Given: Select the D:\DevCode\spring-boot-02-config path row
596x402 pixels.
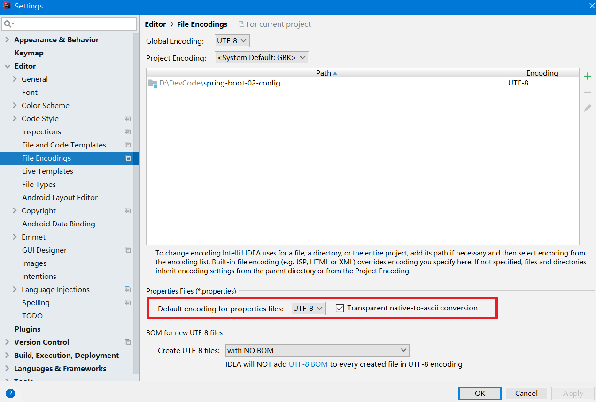Looking at the screenshot, I should (363, 84).
